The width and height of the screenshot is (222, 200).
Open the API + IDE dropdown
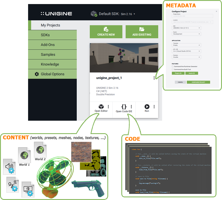point(186,51)
